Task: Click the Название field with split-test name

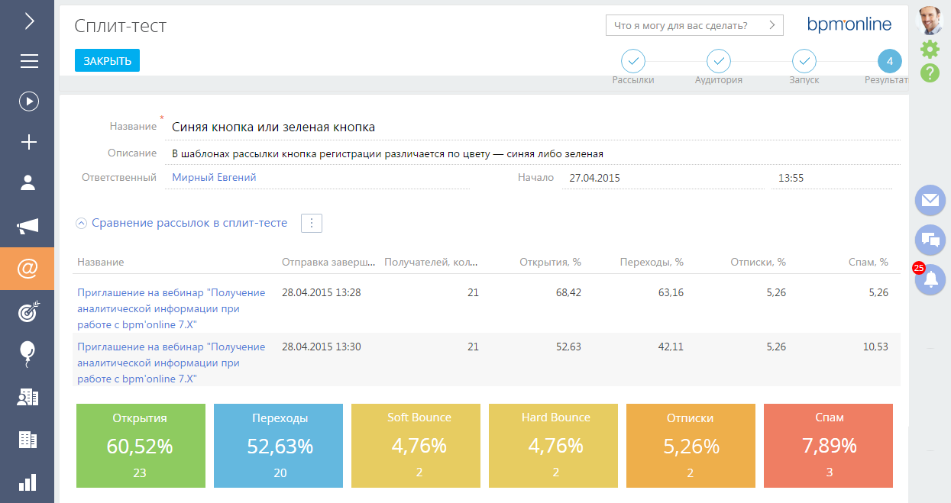Action: (x=535, y=127)
